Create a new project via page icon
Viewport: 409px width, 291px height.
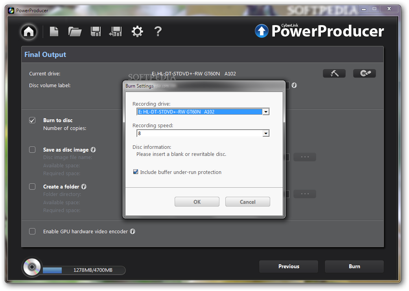(x=54, y=31)
